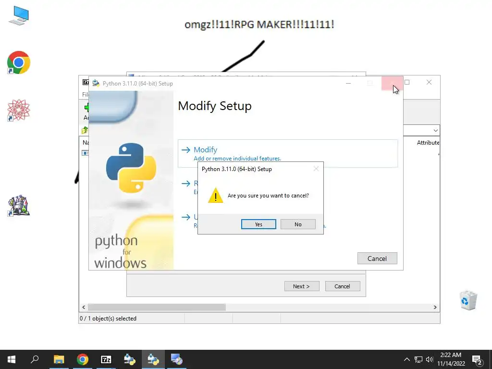The image size is (492, 369).
Task: Click the yellow warning icon in dialog
Action: (x=216, y=195)
